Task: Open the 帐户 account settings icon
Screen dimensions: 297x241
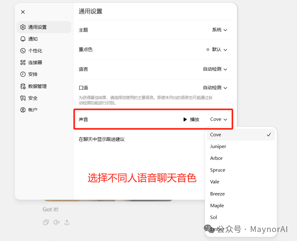Action: 23,110
